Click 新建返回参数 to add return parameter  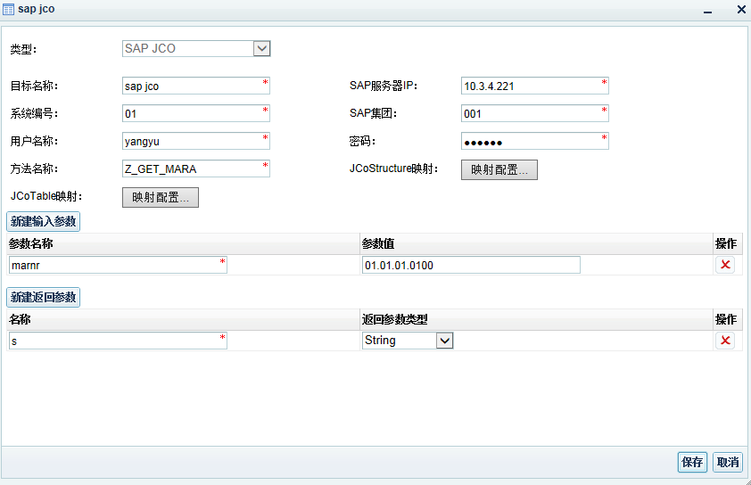click(44, 297)
